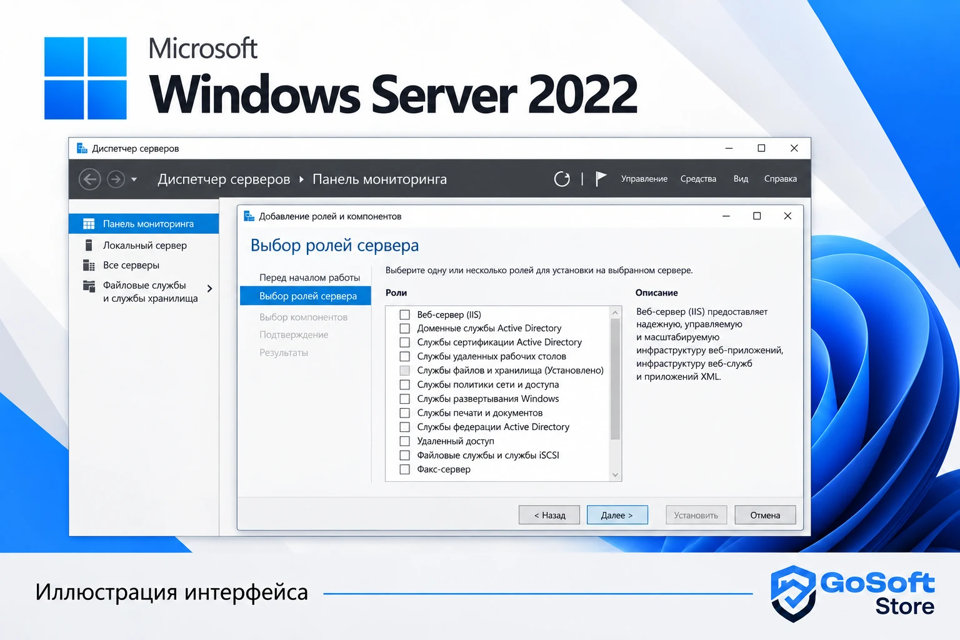Go to Перед началом работы step
This screenshot has height=640, width=960.
309,277
